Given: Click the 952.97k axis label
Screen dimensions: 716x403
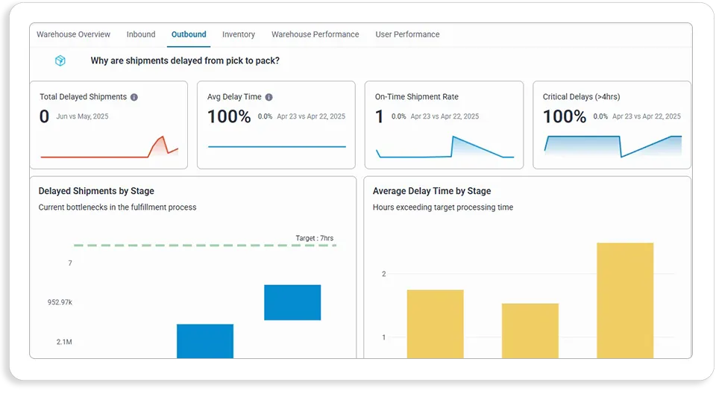Looking at the screenshot, I should click(x=60, y=302).
